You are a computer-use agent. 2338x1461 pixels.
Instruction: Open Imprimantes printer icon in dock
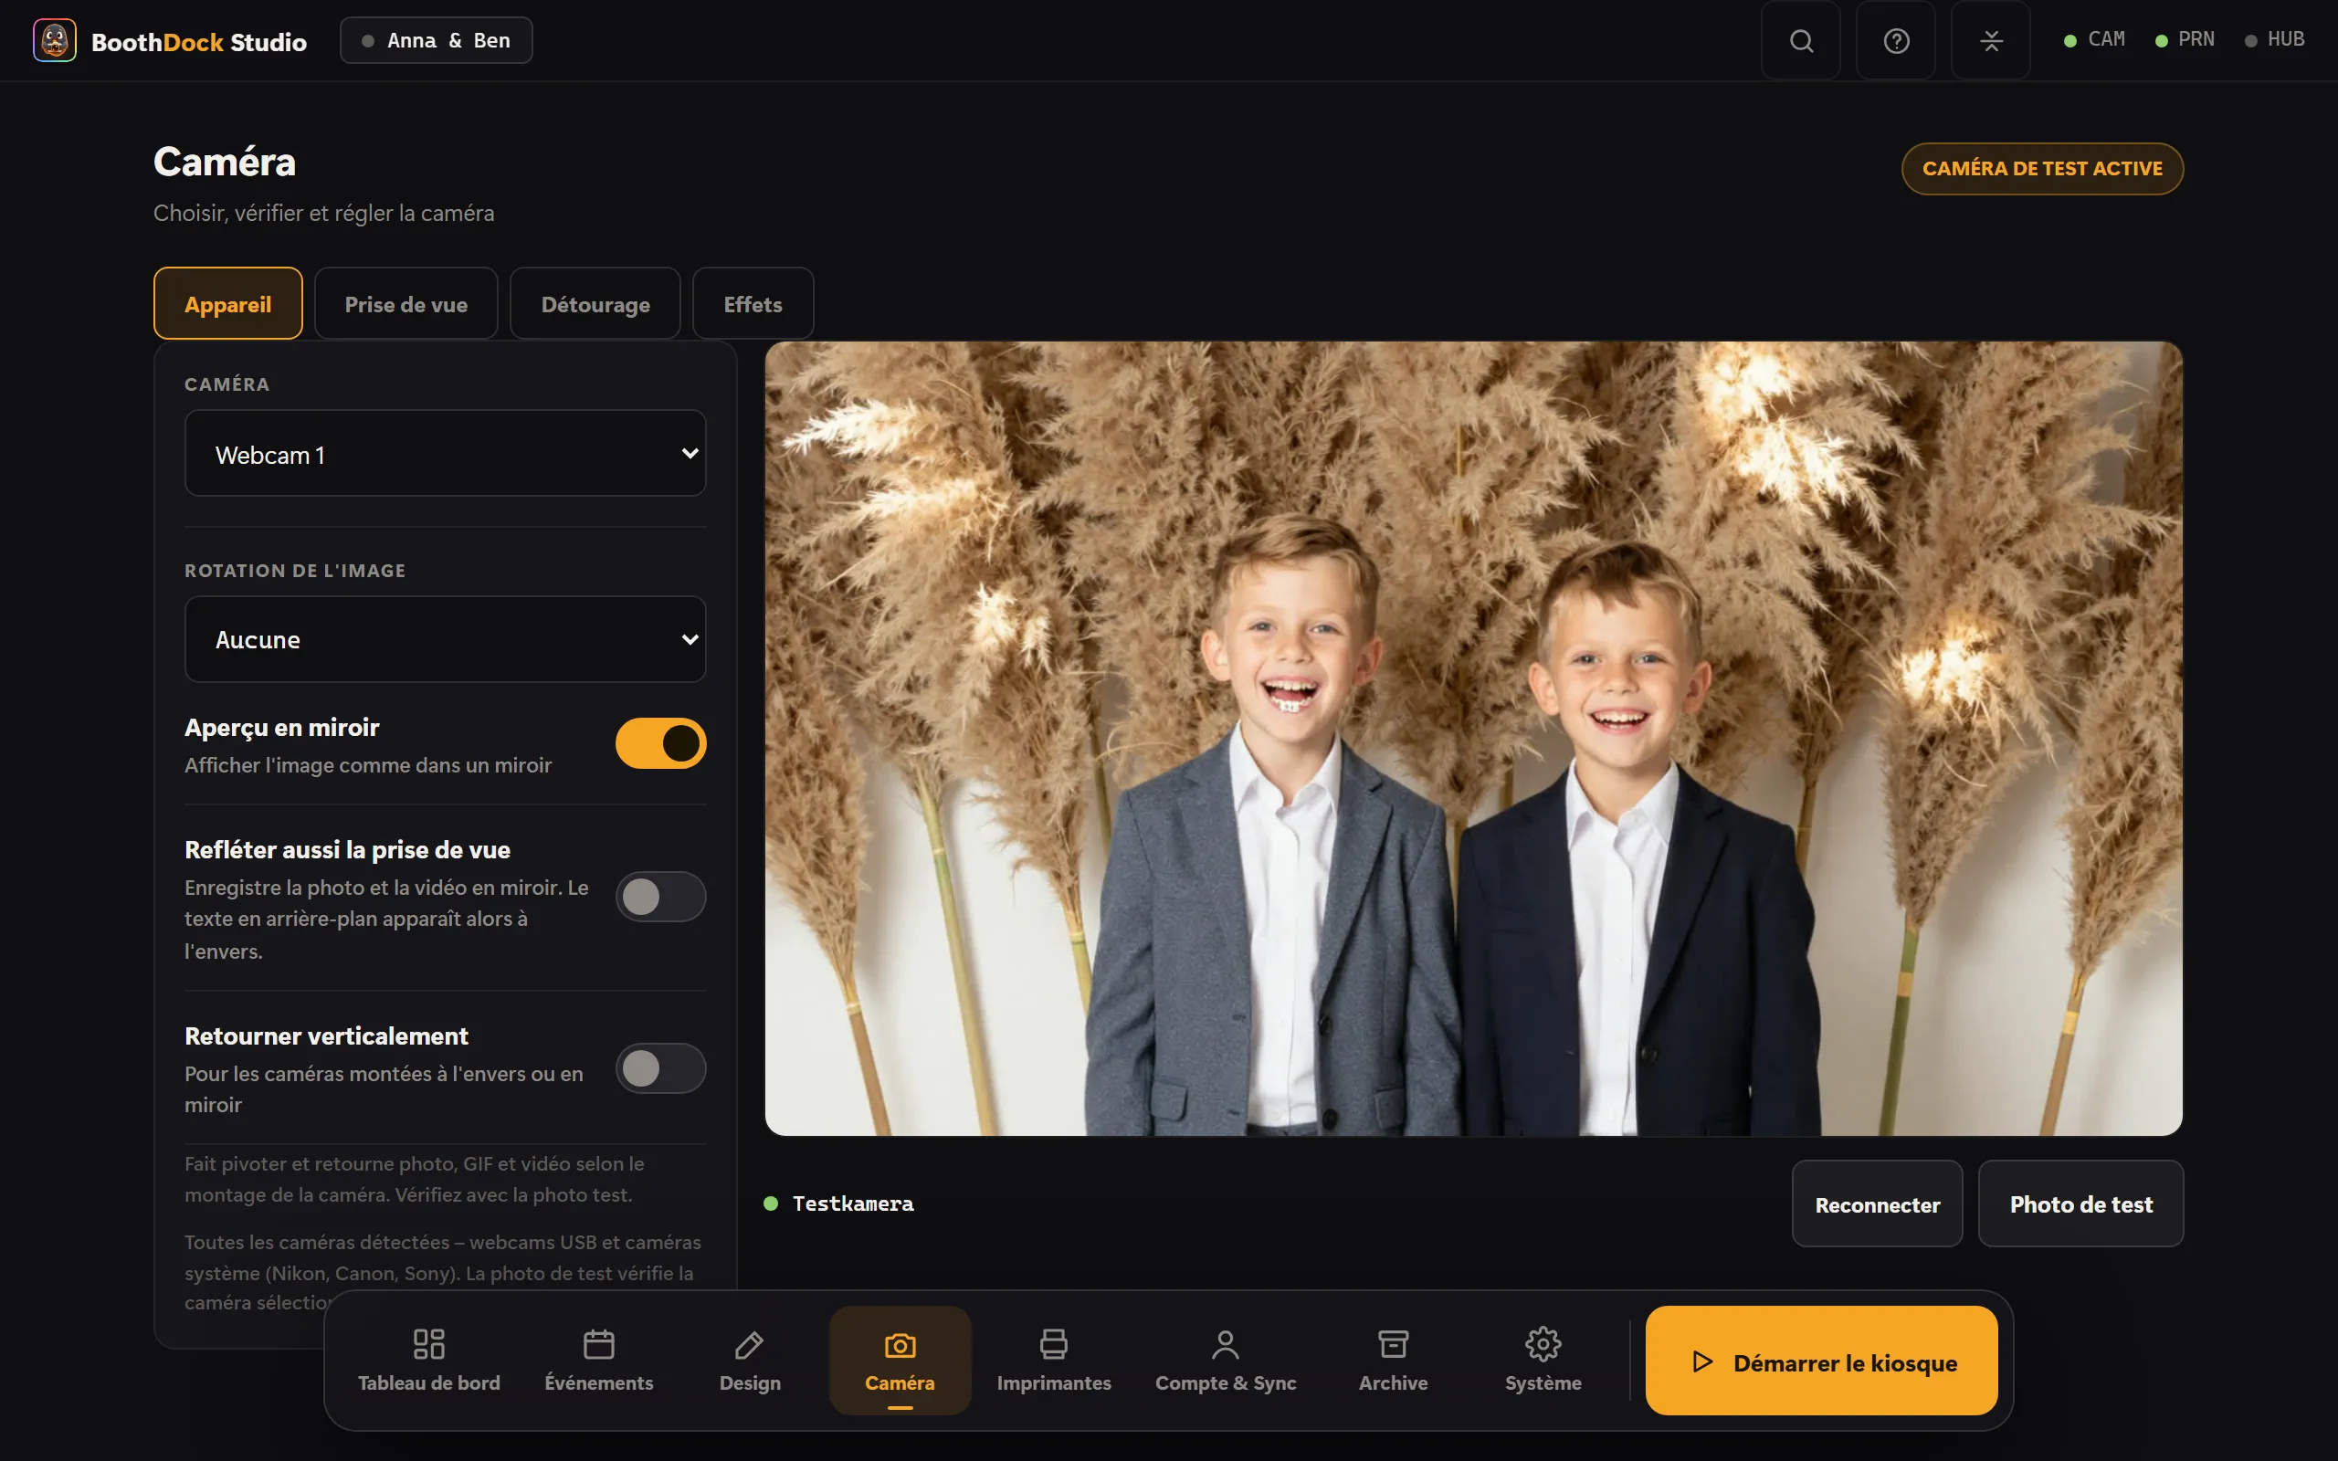click(1053, 1361)
